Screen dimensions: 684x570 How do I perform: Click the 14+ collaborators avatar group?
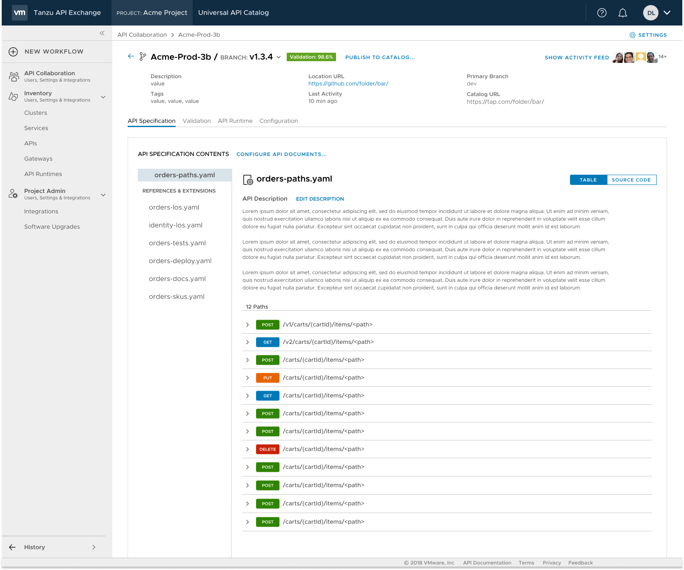(x=640, y=57)
